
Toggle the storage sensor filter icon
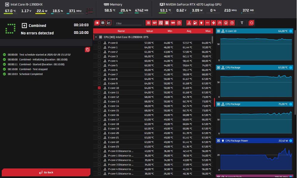167,23
